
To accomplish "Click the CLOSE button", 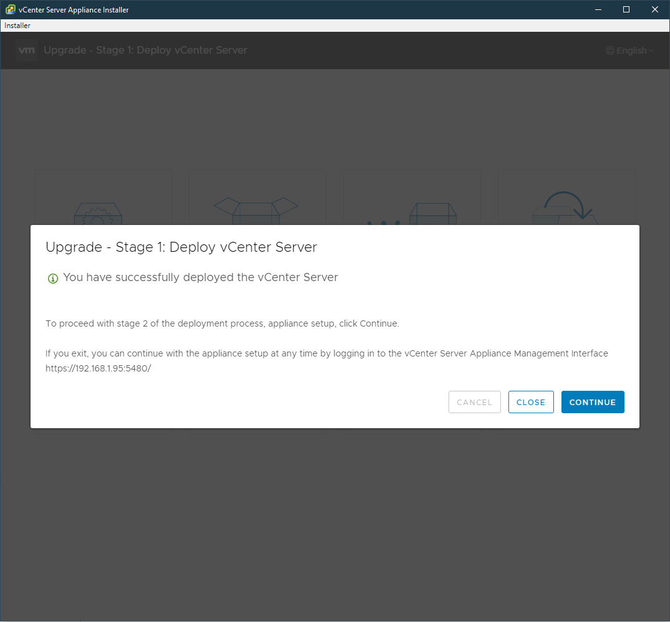I will click(x=531, y=402).
